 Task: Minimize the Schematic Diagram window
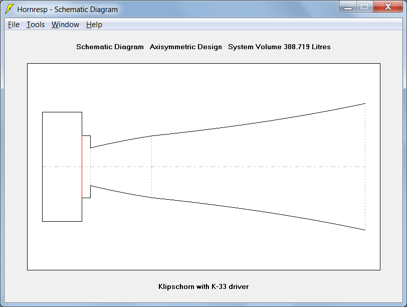click(348, 7)
